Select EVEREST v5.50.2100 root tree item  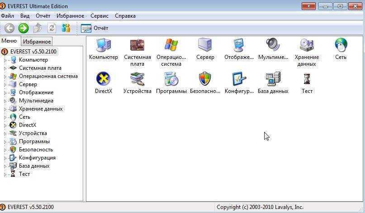coord(33,52)
